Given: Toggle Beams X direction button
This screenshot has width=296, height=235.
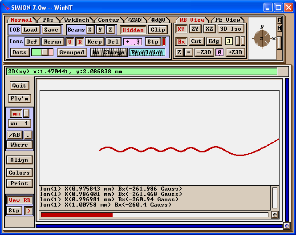Looking at the screenshot, I should 90,30.
